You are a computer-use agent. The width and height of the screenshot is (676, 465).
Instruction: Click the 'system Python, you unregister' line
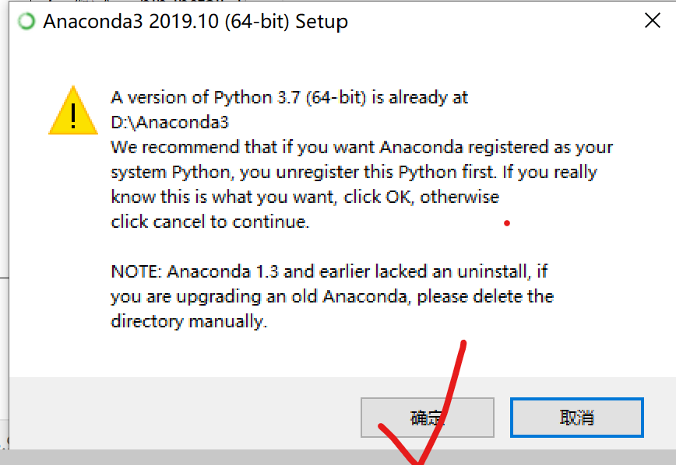click(x=354, y=172)
